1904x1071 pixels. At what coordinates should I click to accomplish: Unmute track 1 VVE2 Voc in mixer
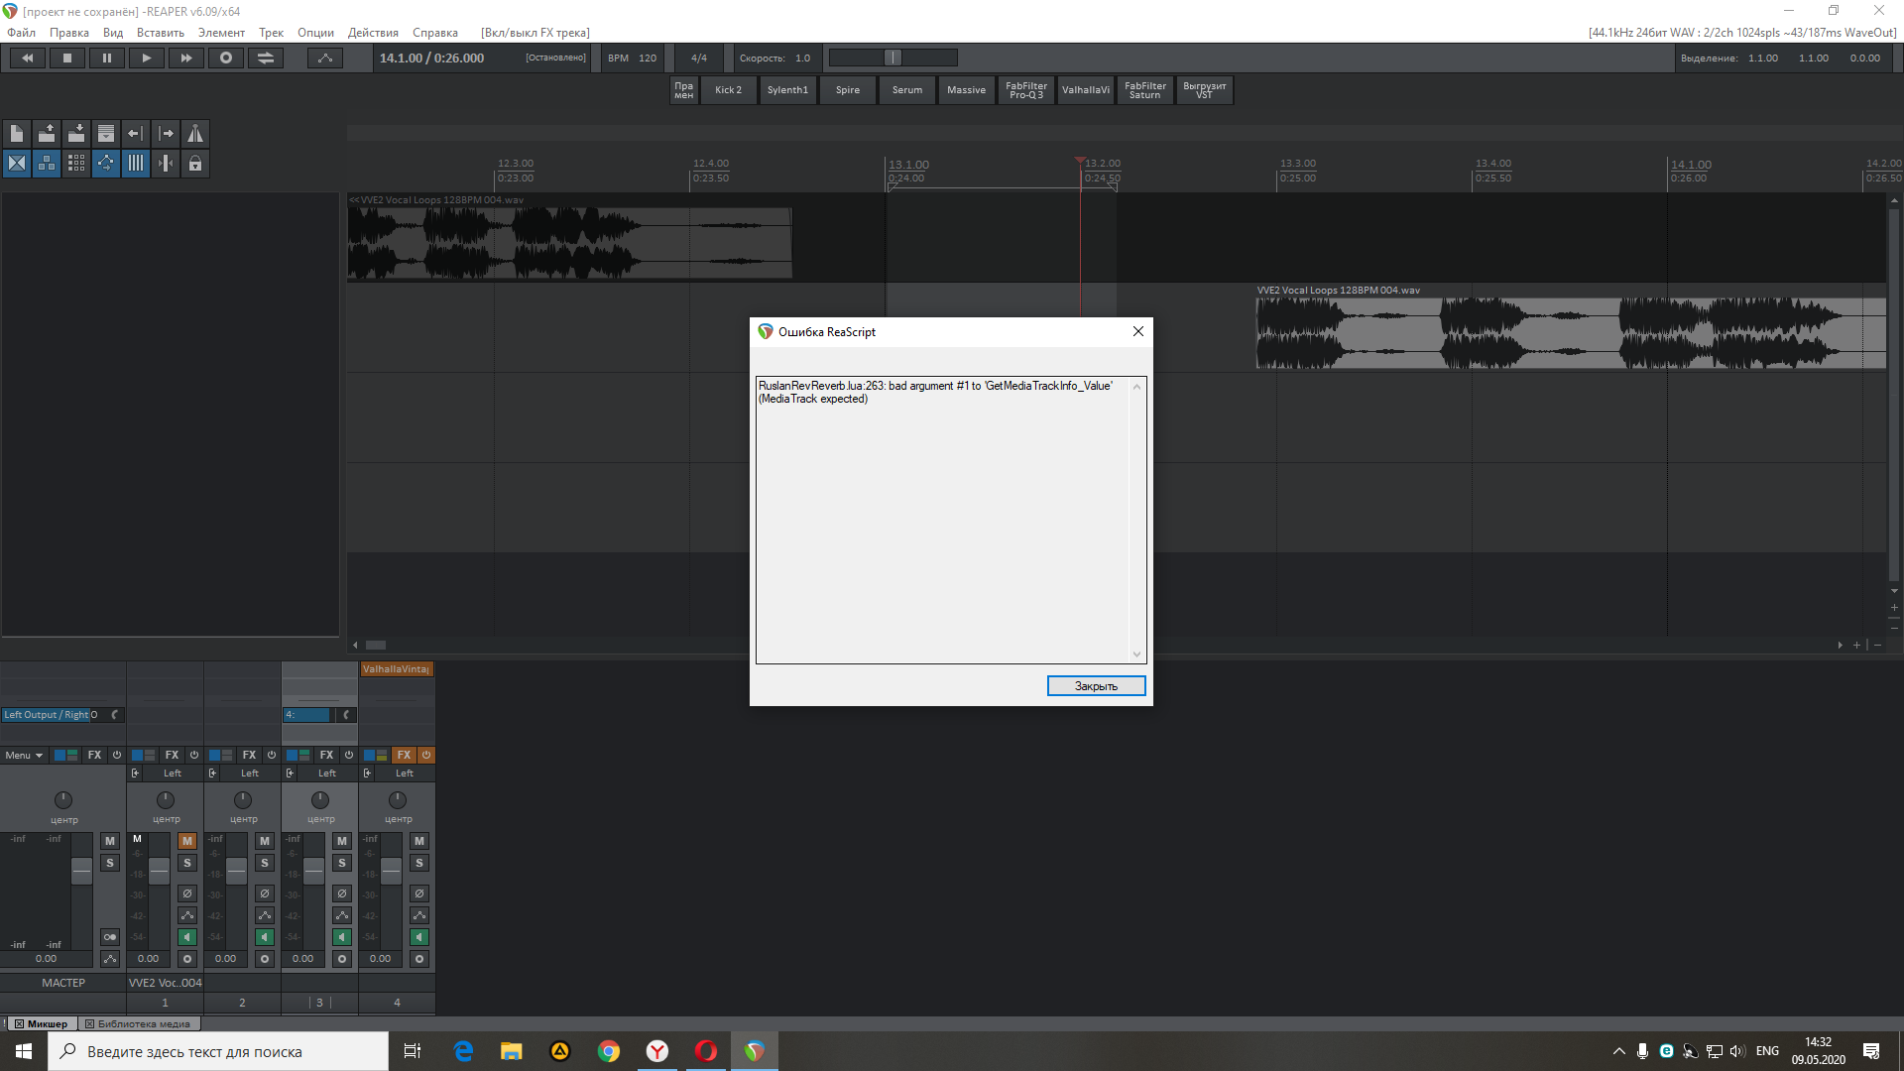click(186, 841)
